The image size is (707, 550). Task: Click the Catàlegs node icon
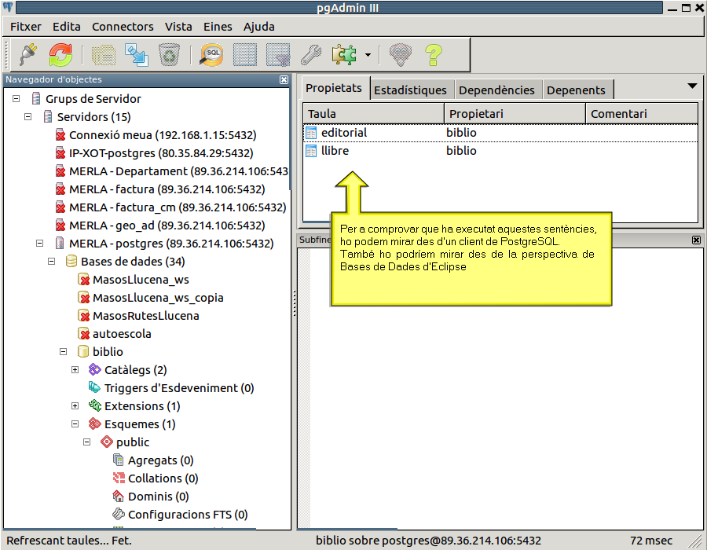pyautogui.click(x=95, y=369)
